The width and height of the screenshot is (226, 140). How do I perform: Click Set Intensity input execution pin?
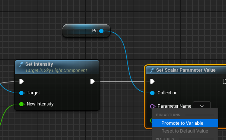(x=22, y=81)
